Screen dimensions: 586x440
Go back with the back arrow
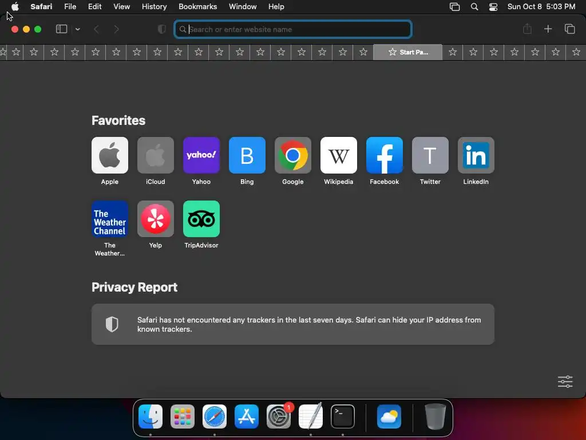click(x=96, y=29)
